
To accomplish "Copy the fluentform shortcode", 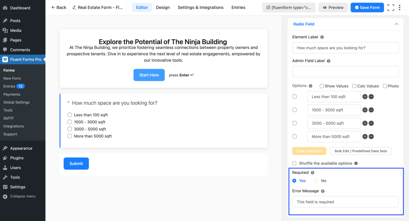I will click(289, 7).
